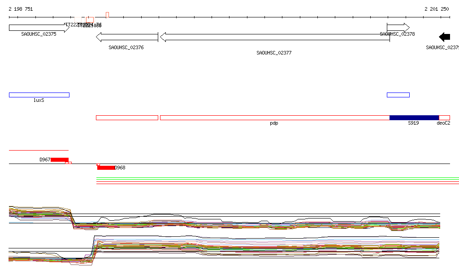Image resolution: width=459 pixels, height=273 pixels.
Task: Click the luxS label text
Action: 39,100
